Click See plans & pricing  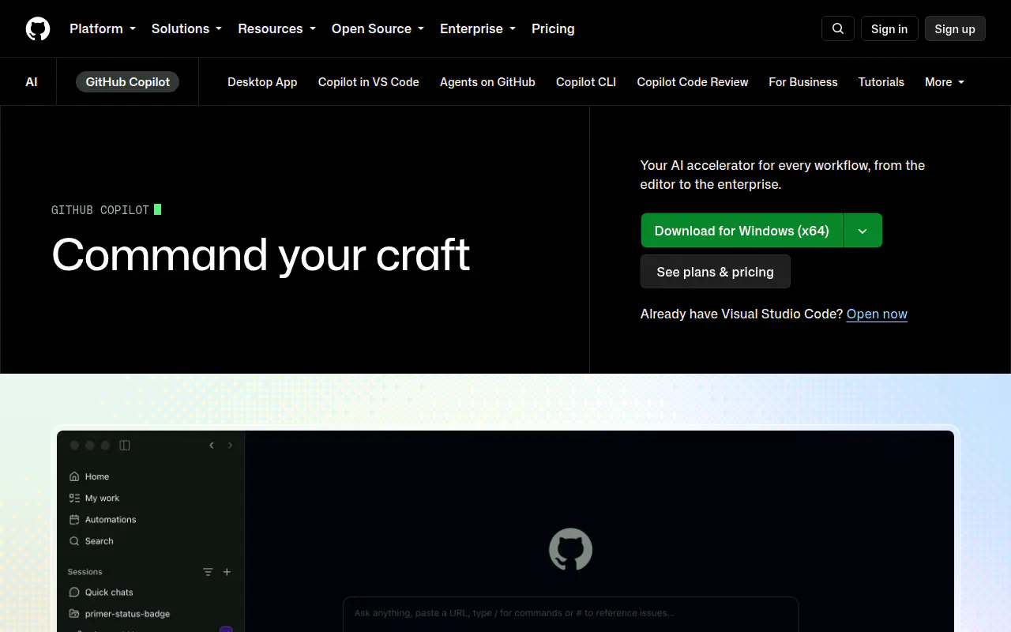pos(716,272)
